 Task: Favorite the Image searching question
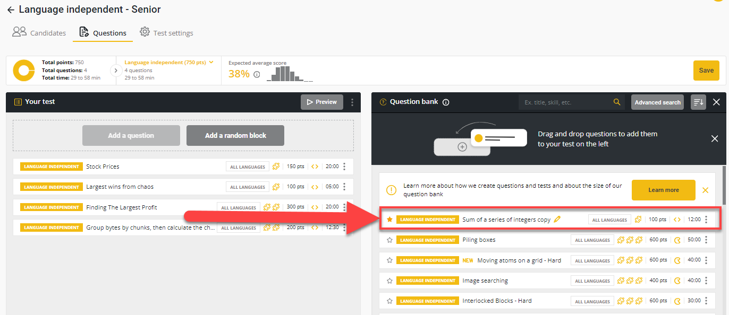click(x=389, y=281)
